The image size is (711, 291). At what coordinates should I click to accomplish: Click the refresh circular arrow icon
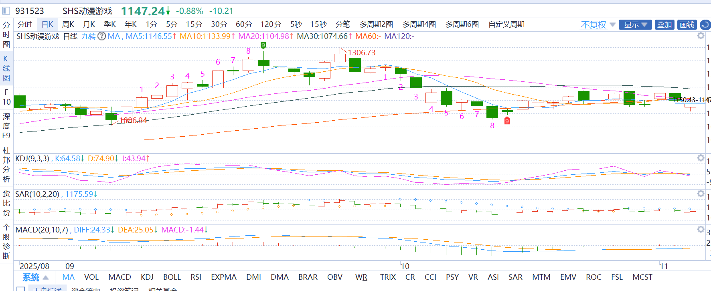[x=705, y=25]
